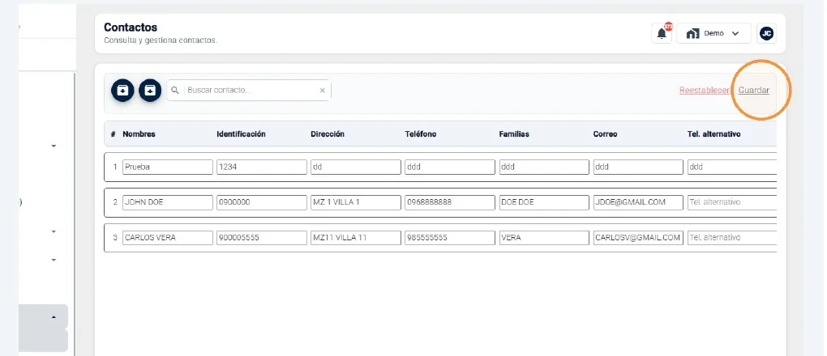Image resolution: width=827 pixels, height=356 pixels.
Task: Click the Nombres column header
Action: 139,134
